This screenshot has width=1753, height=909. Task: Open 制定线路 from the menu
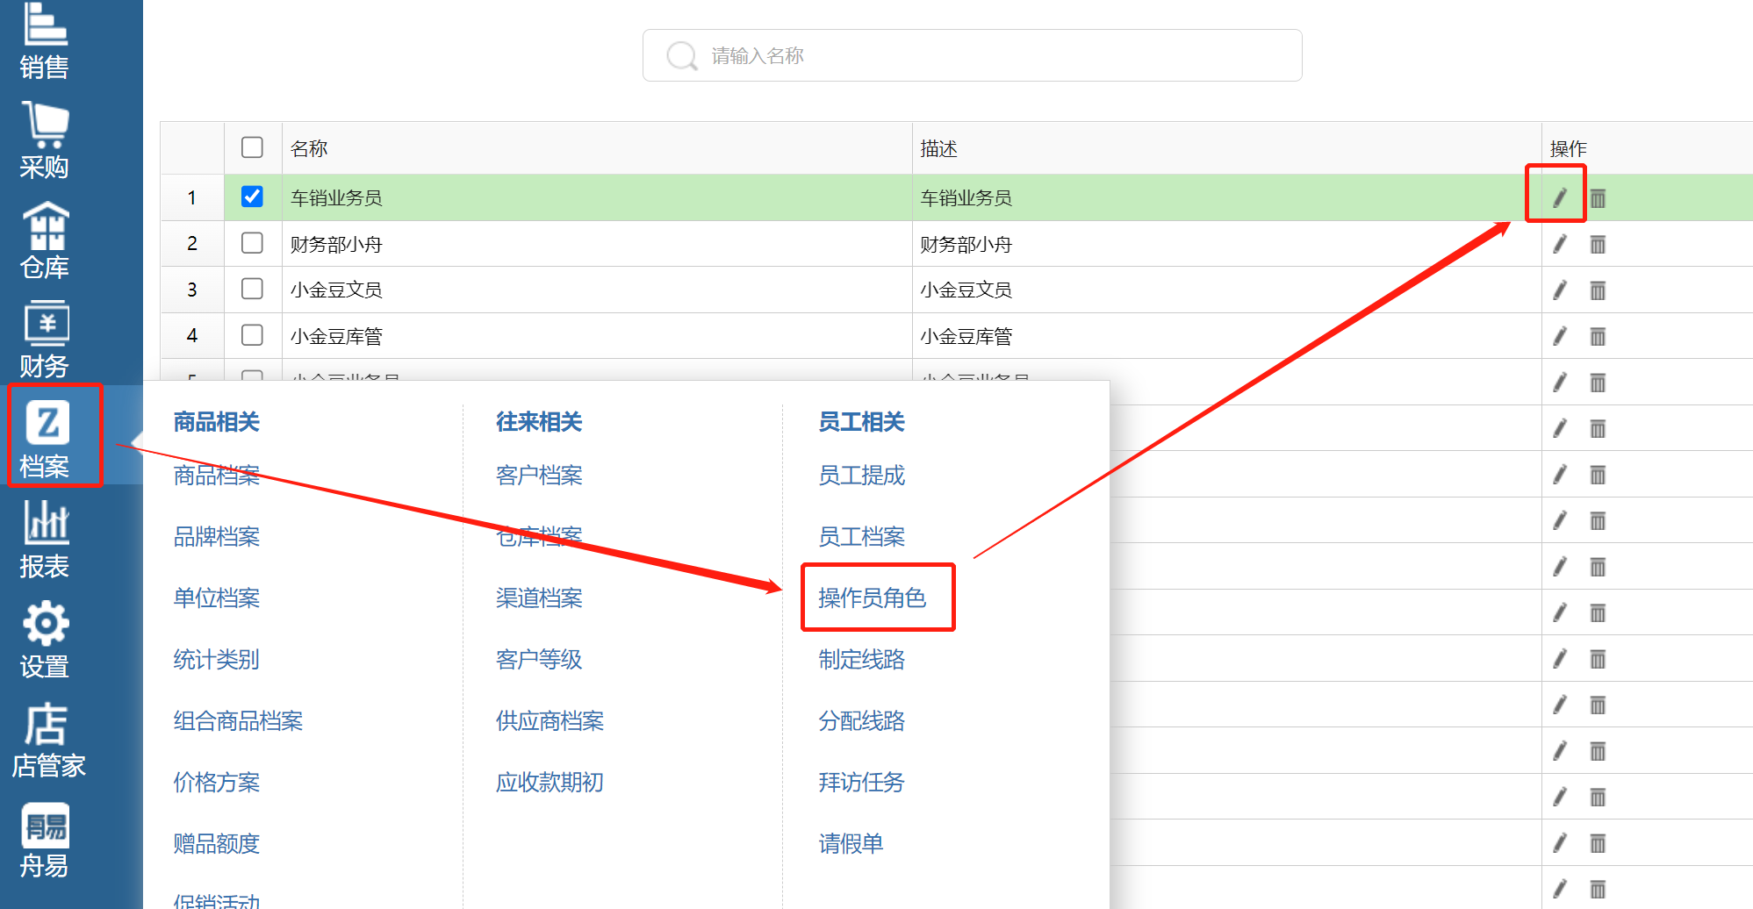point(862,659)
